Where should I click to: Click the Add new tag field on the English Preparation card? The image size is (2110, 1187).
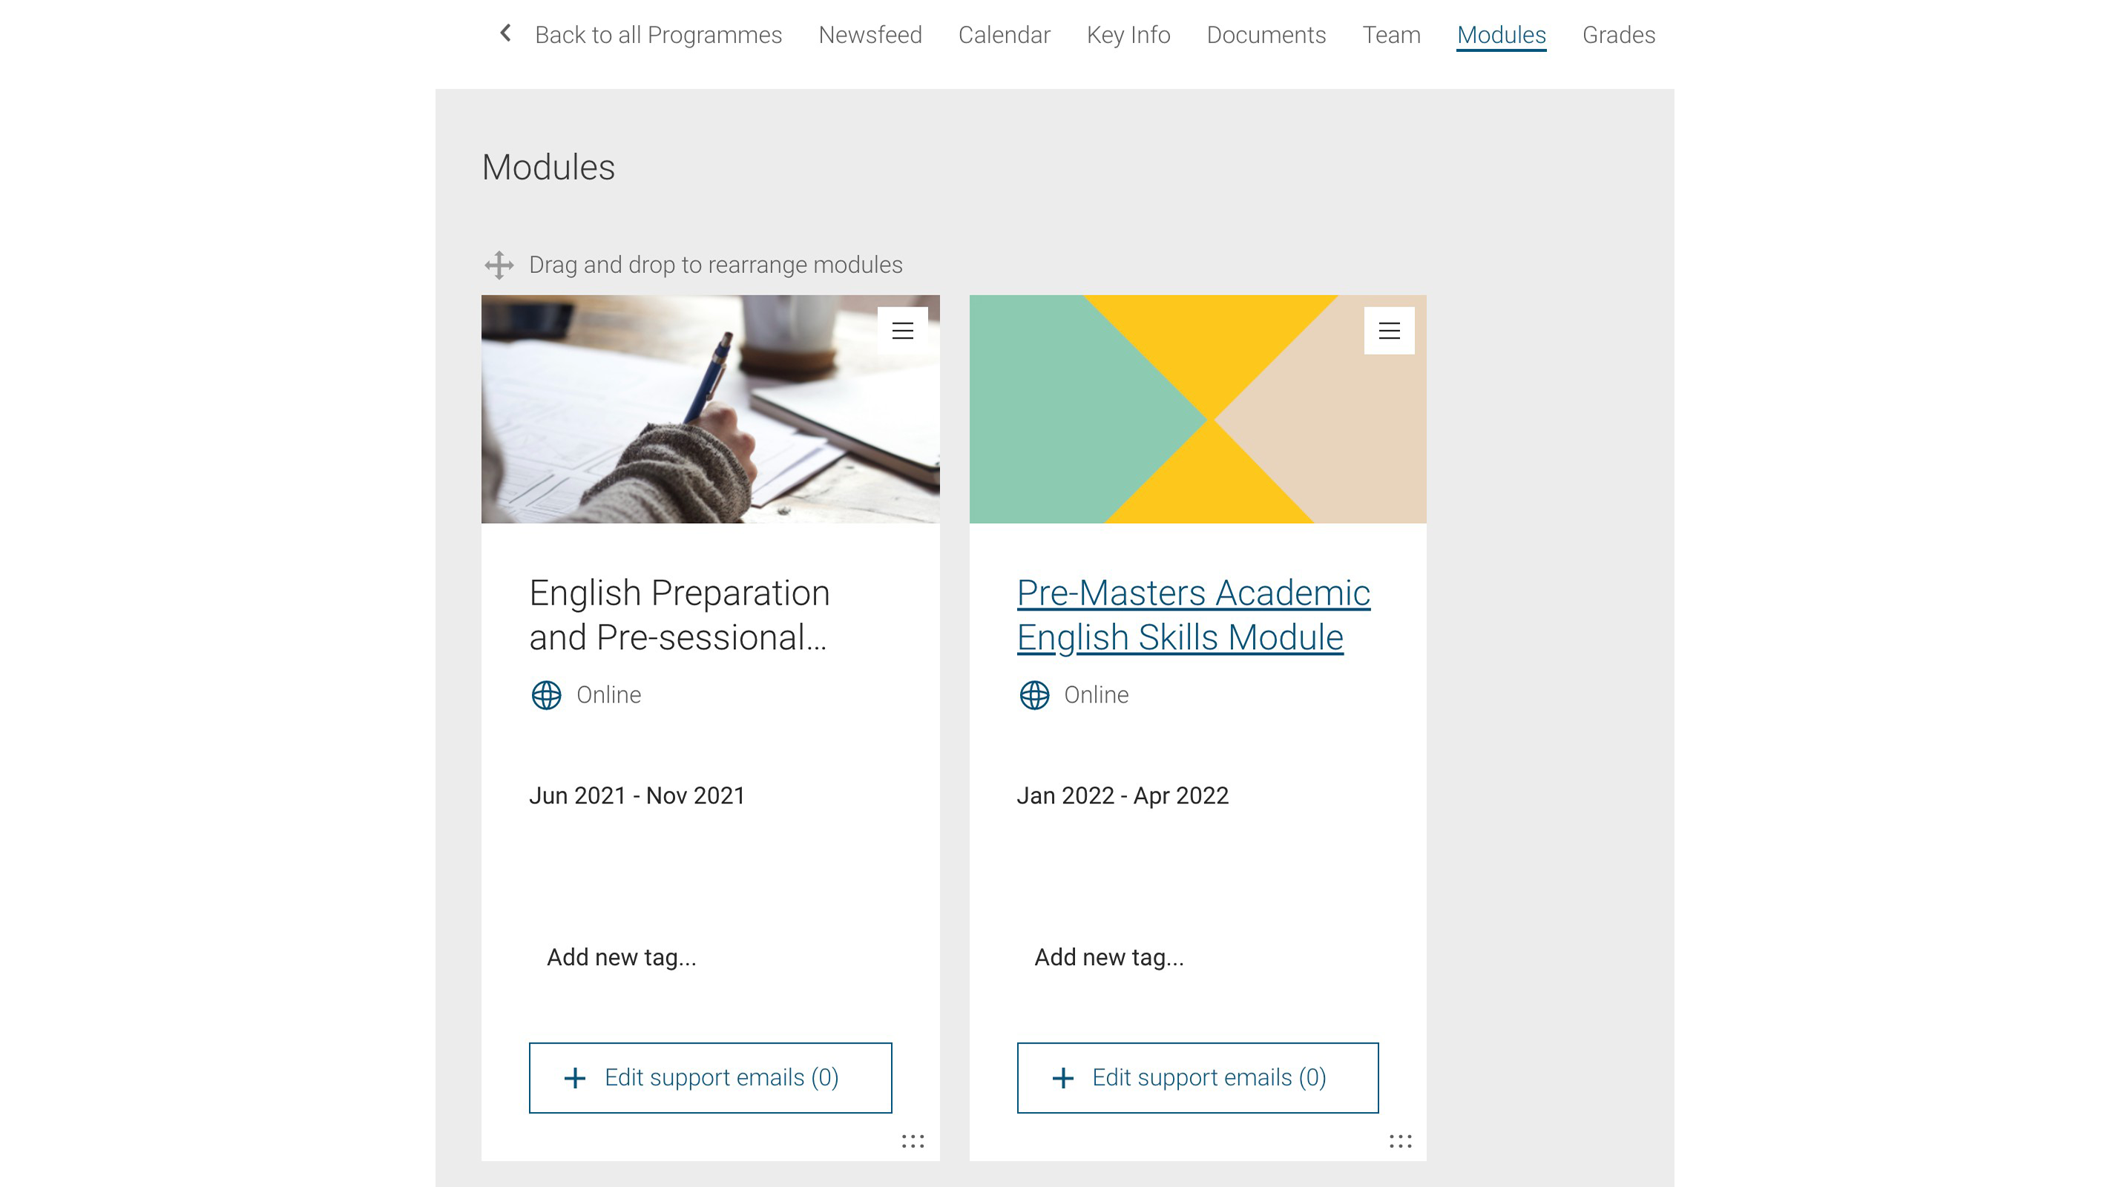(x=621, y=956)
